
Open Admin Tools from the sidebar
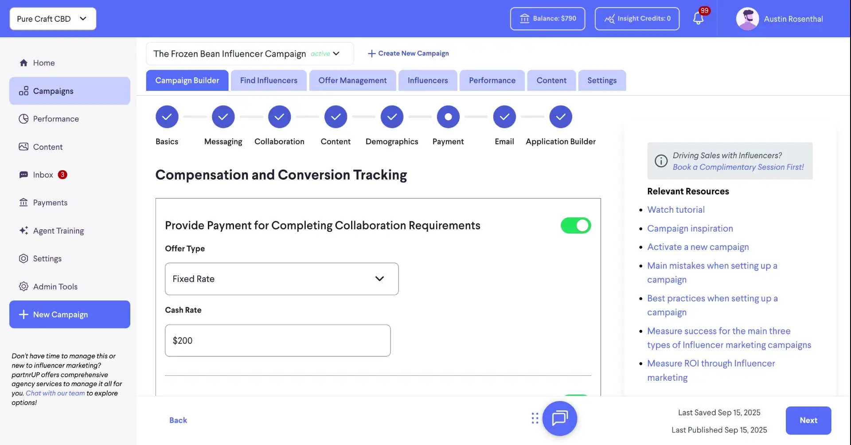(x=23, y=286)
